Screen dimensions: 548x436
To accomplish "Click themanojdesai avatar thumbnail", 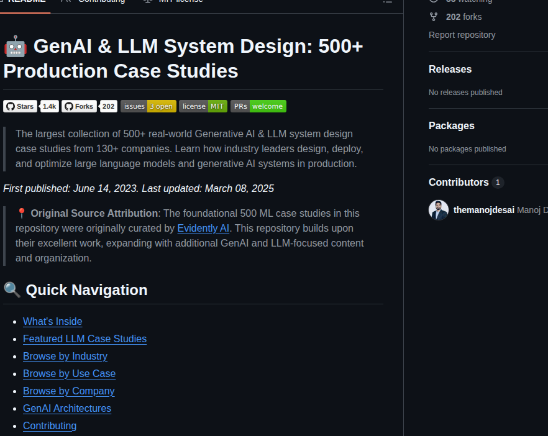I will [439, 210].
